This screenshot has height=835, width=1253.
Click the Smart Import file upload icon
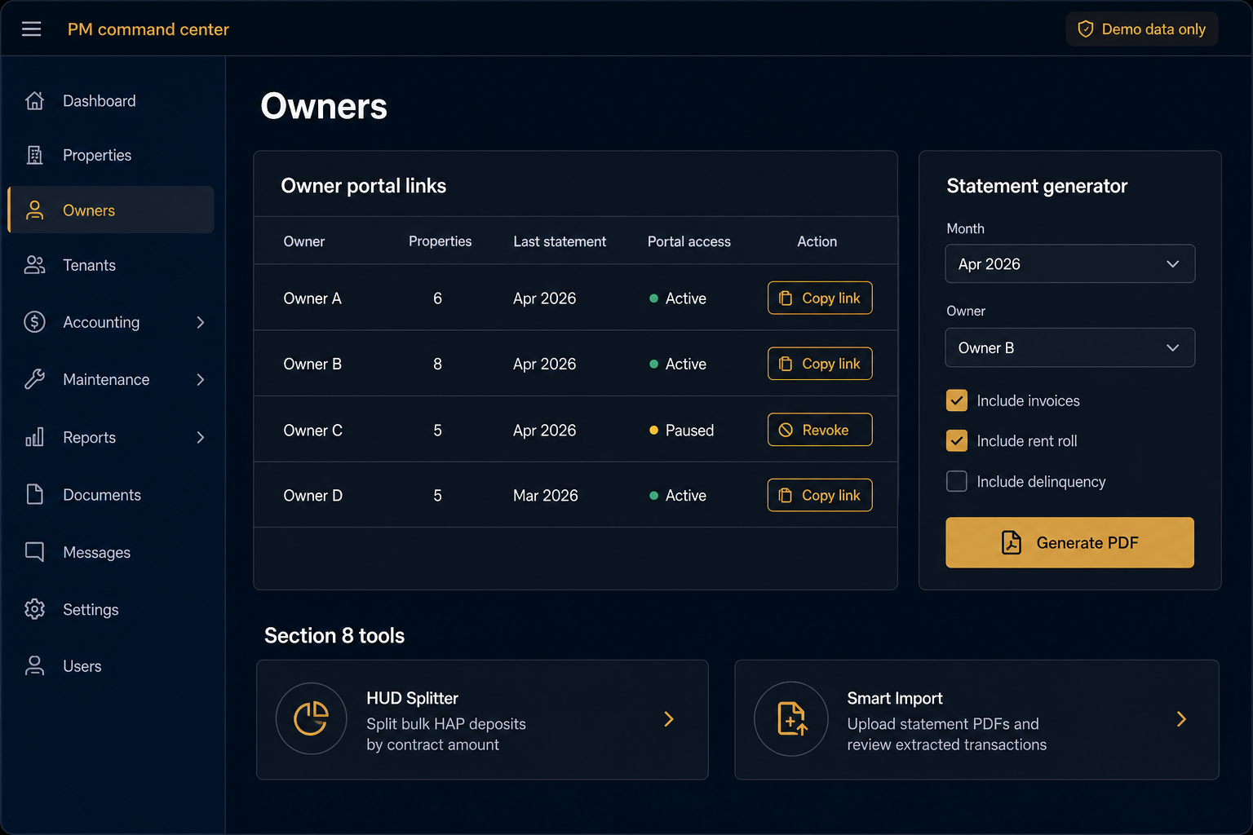coord(791,718)
